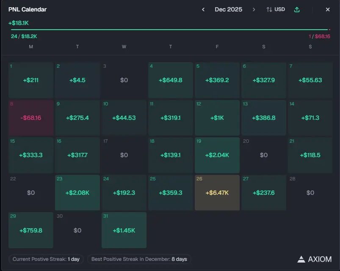This screenshot has height=271, width=340.
Task: Select December 6 cell showing +$327.9
Action: point(264,80)
